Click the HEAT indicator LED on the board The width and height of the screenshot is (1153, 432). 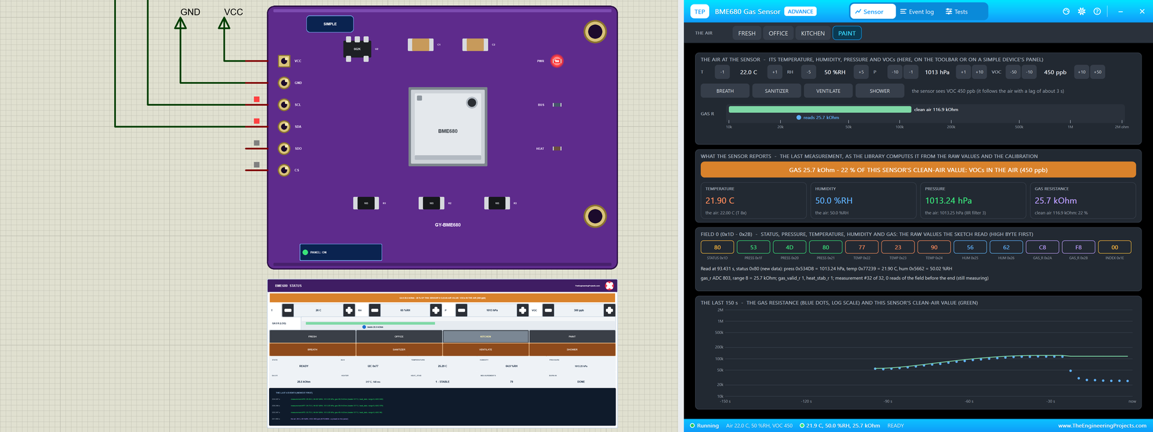pos(557,148)
